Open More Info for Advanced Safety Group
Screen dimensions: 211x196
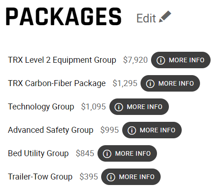click(x=152, y=130)
